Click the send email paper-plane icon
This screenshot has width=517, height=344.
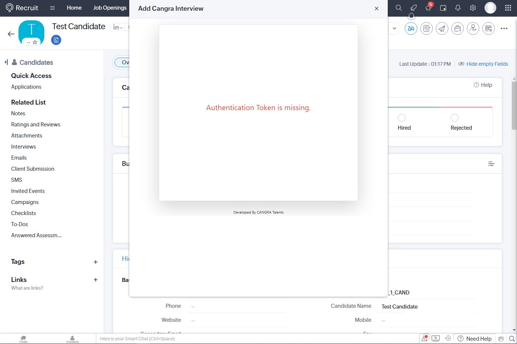tap(442, 28)
